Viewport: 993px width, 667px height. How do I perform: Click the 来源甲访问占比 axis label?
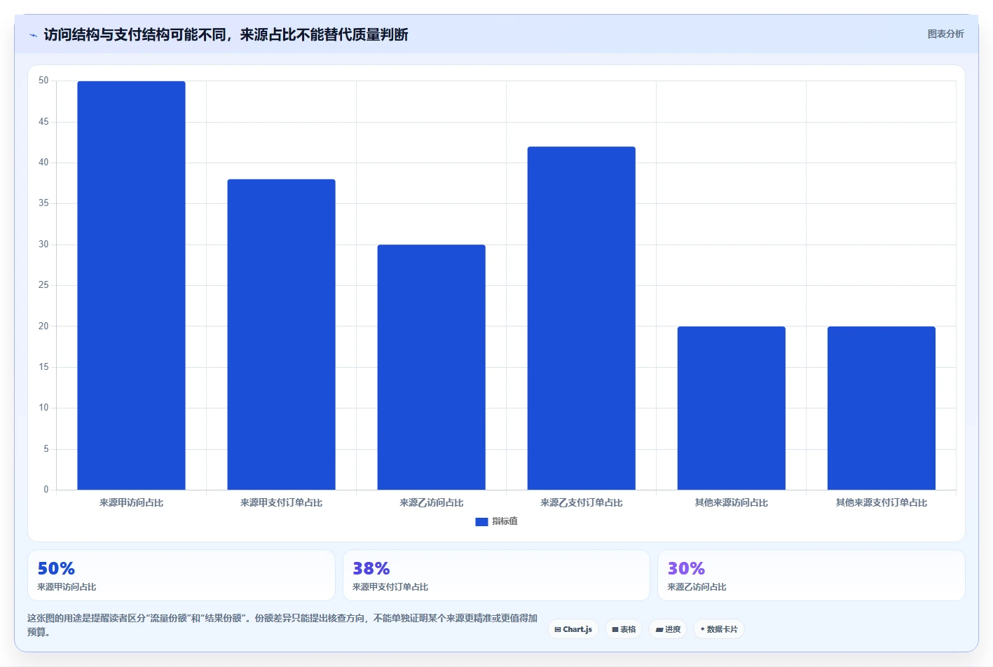click(x=131, y=502)
